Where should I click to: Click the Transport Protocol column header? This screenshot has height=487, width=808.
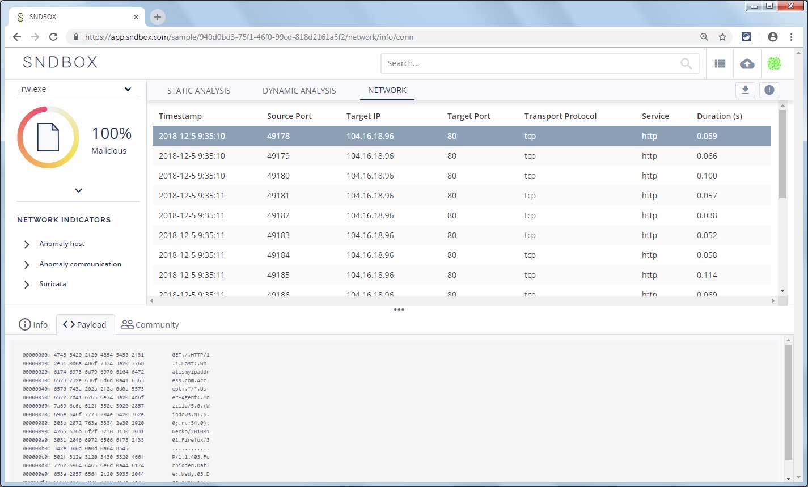pos(560,116)
